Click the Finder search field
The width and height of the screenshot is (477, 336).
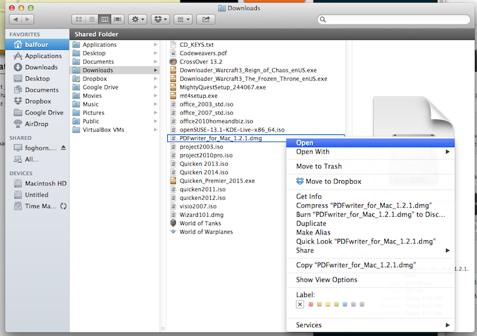[394, 20]
